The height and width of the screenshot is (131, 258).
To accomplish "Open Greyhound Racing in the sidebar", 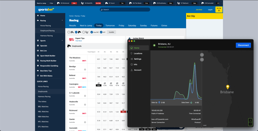I will click(x=47, y=31).
